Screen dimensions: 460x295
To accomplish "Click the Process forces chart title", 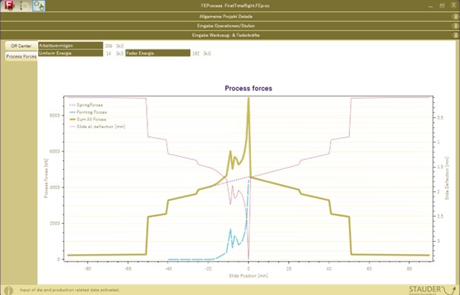I will [x=249, y=89].
